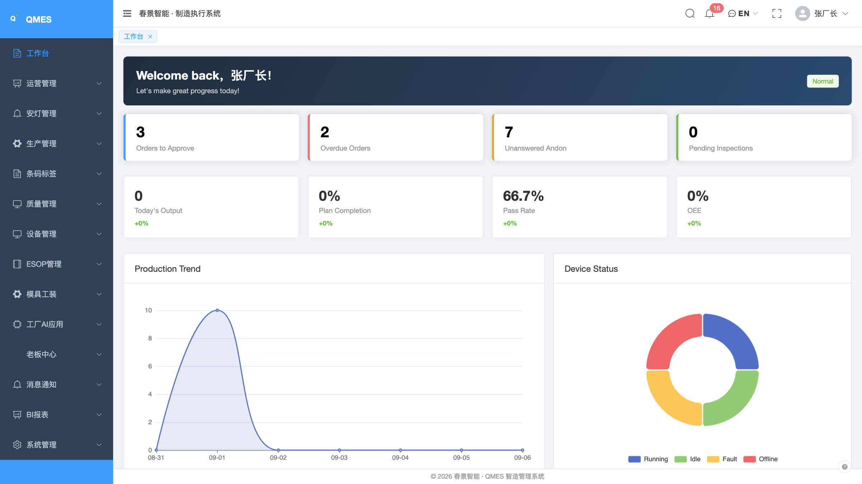Click the 消息通知 bell icon
This screenshot has width=862, height=484.
pyautogui.click(x=17, y=385)
